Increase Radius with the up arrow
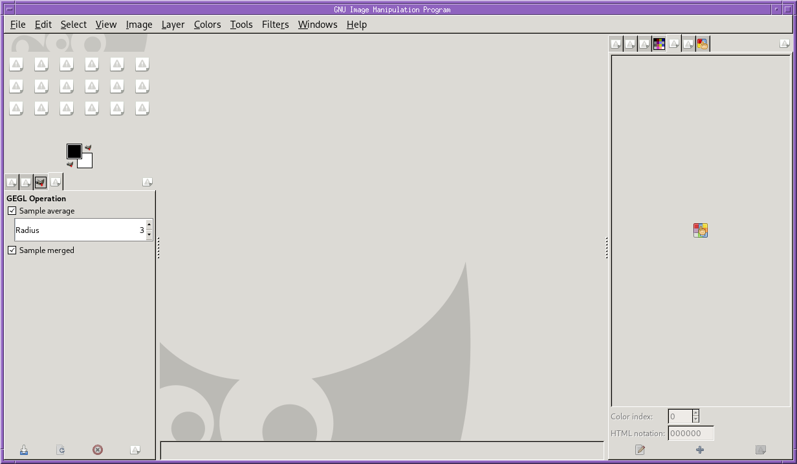This screenshot has width=797, height=464. point(149,225)
